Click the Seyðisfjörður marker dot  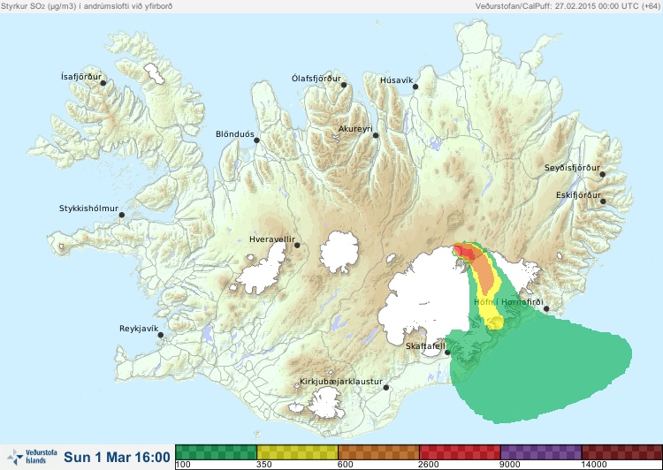click(x=603, y=174)
